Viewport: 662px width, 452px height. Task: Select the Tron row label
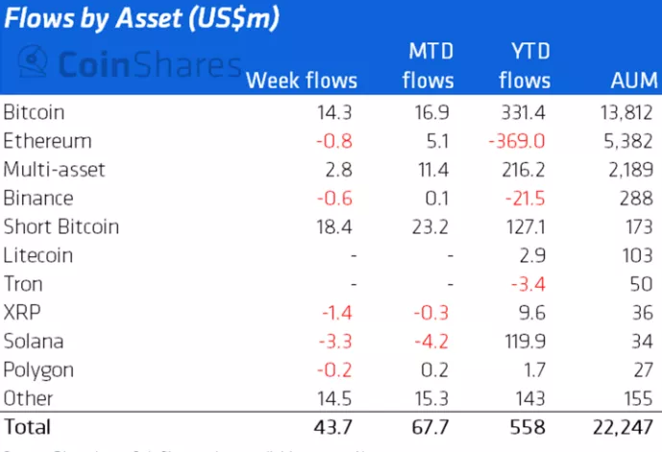tap(23, 285)
